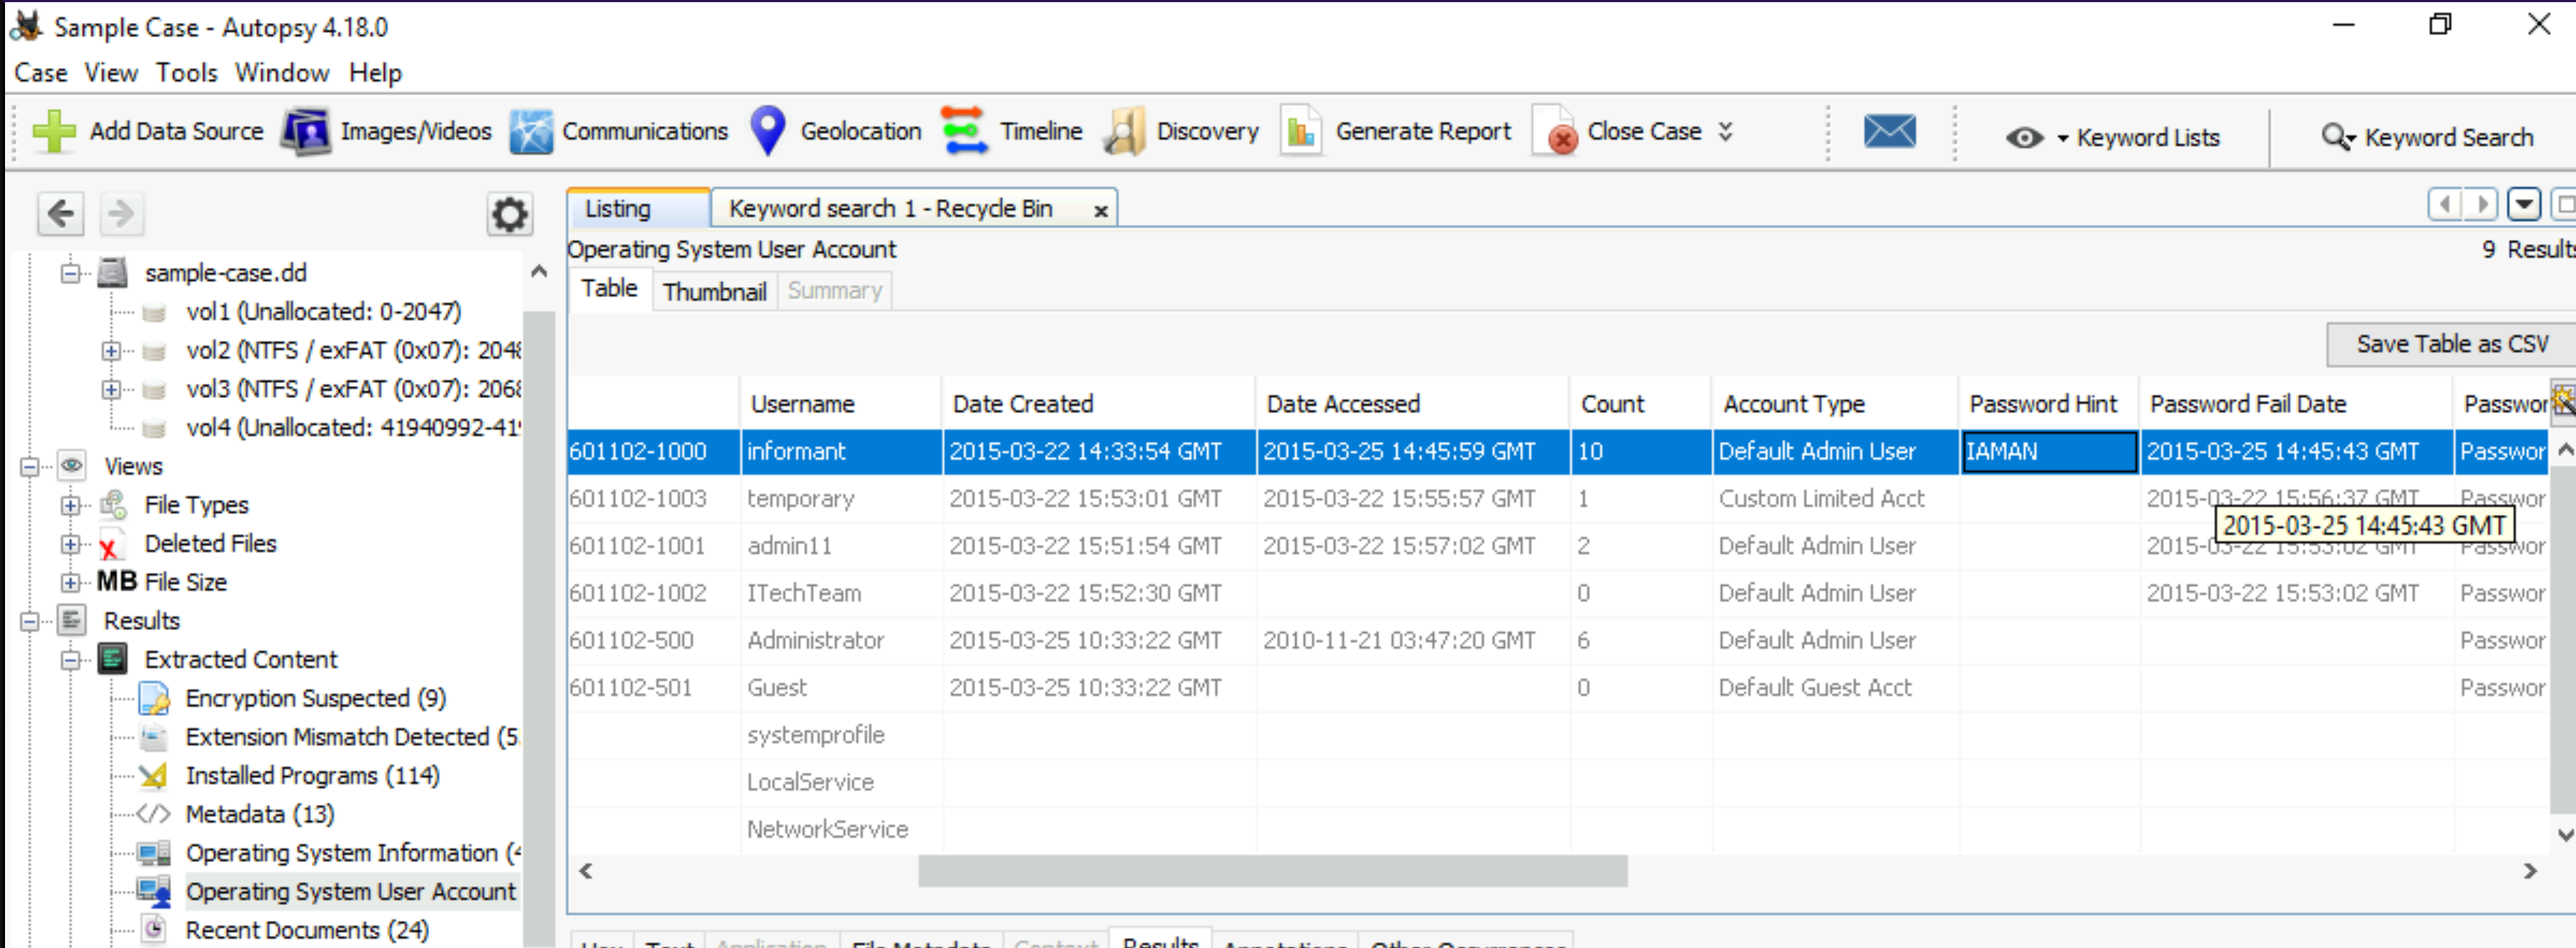Click the Metadata code-bracket icon
Screen dimensions: 2576x948
(x=153, y=814)
